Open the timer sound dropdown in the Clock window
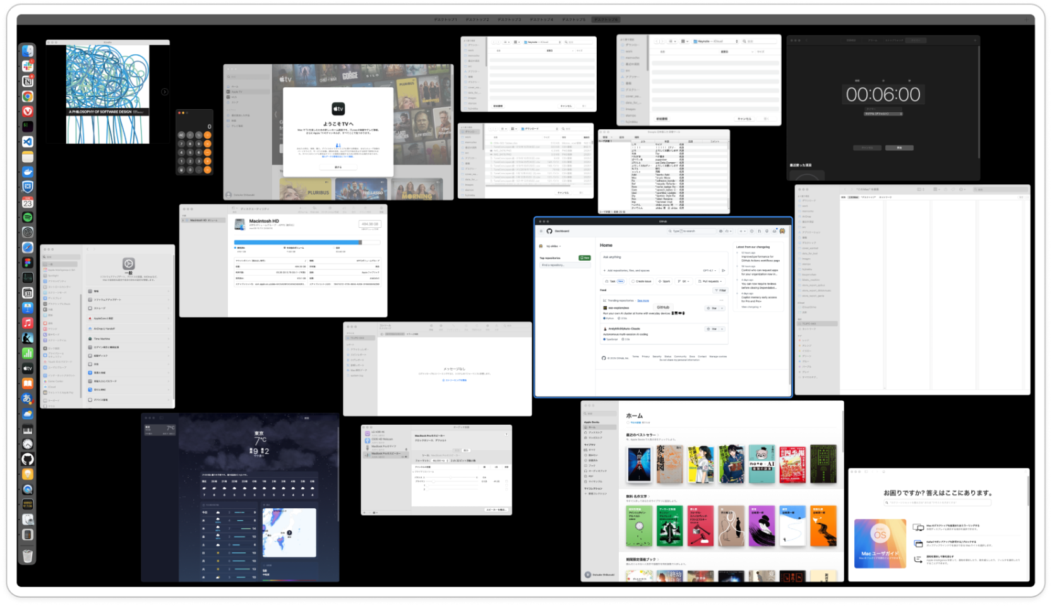The height and width of the screenshot is (606, 1052). 883,114
